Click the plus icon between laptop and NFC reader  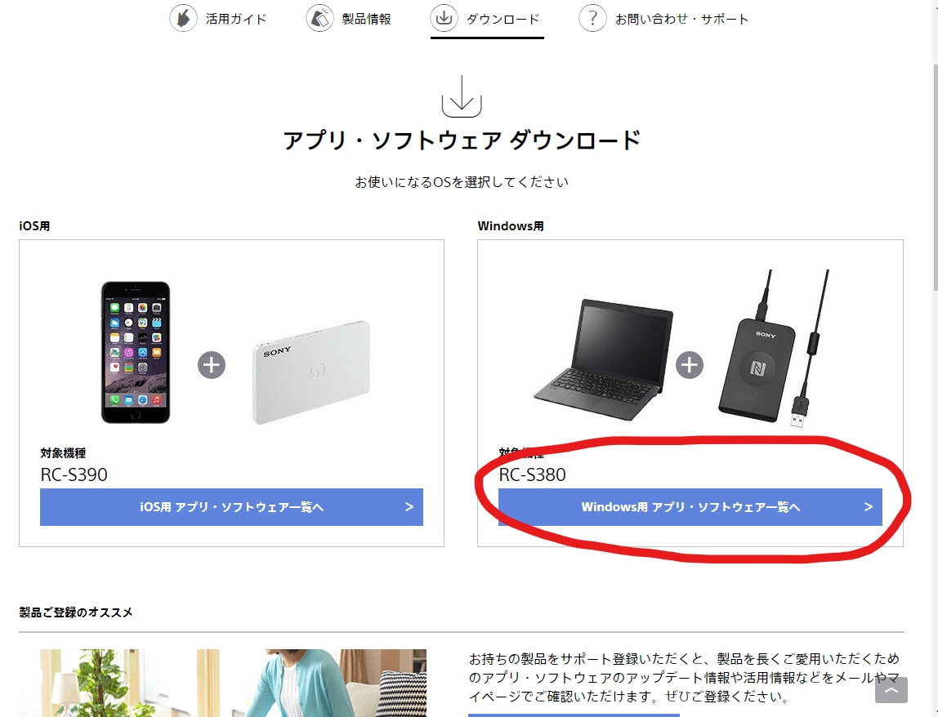coord(690,365)
